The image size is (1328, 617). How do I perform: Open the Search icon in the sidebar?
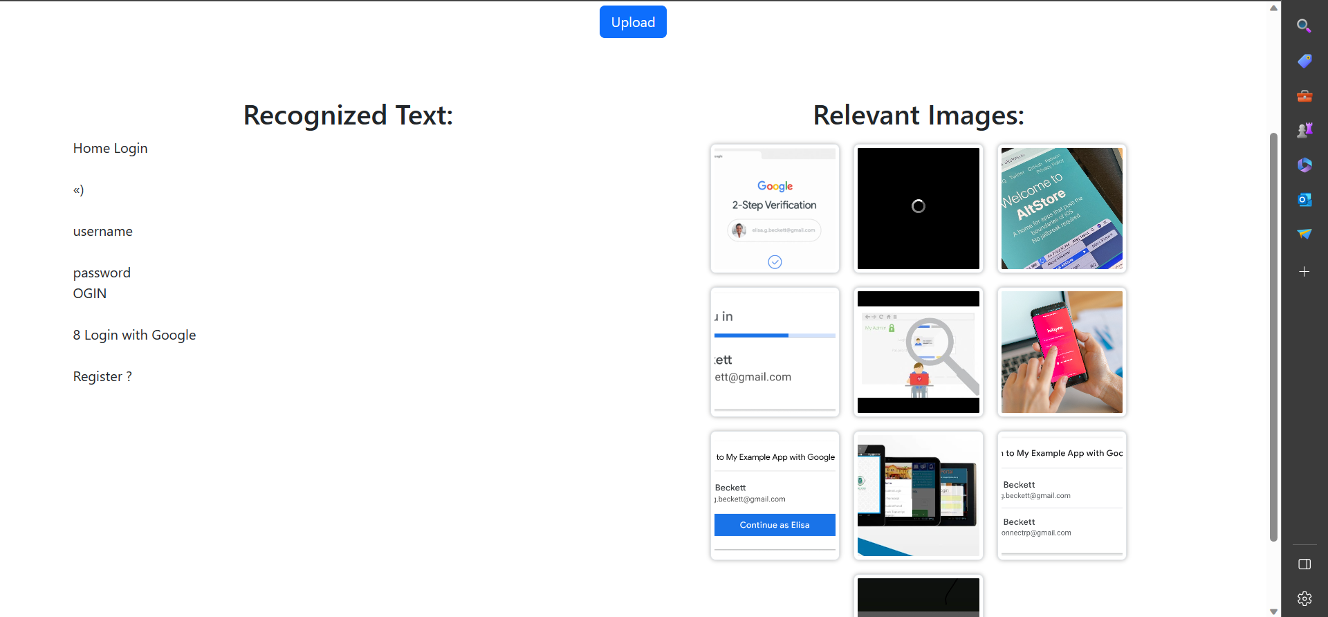(x=1304, y=26)
